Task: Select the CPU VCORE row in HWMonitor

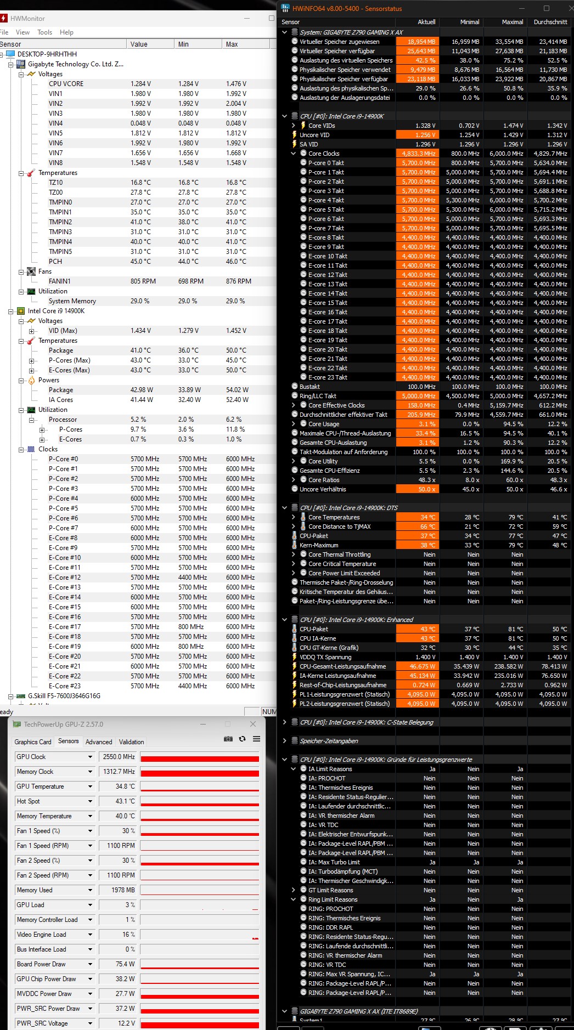Action: pos(138,84)
